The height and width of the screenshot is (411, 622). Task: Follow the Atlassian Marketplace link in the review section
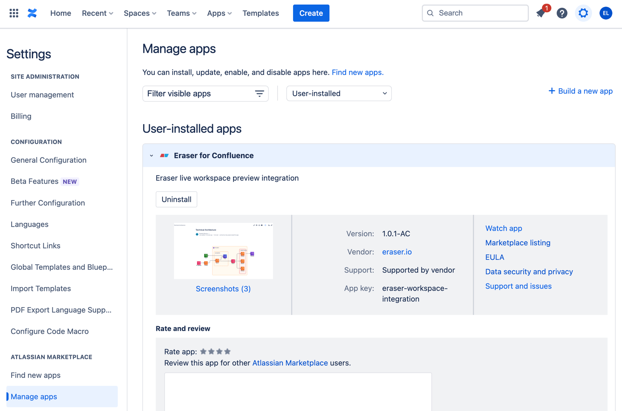[290, 363]
